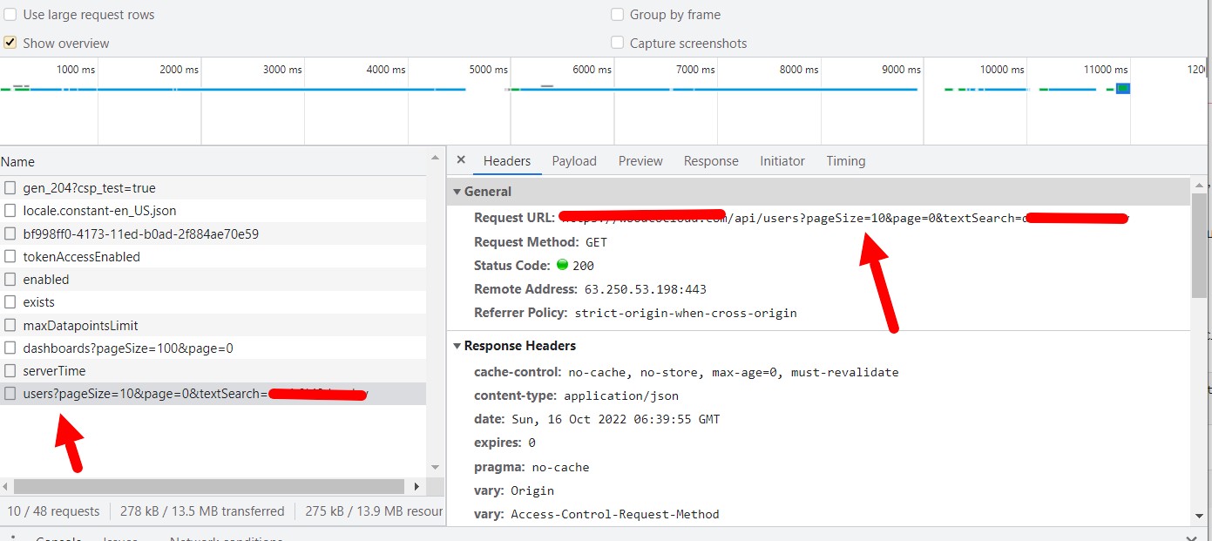The image size is (1212, 541).
Task: Open the Timing tab
Action: [845, 160]
